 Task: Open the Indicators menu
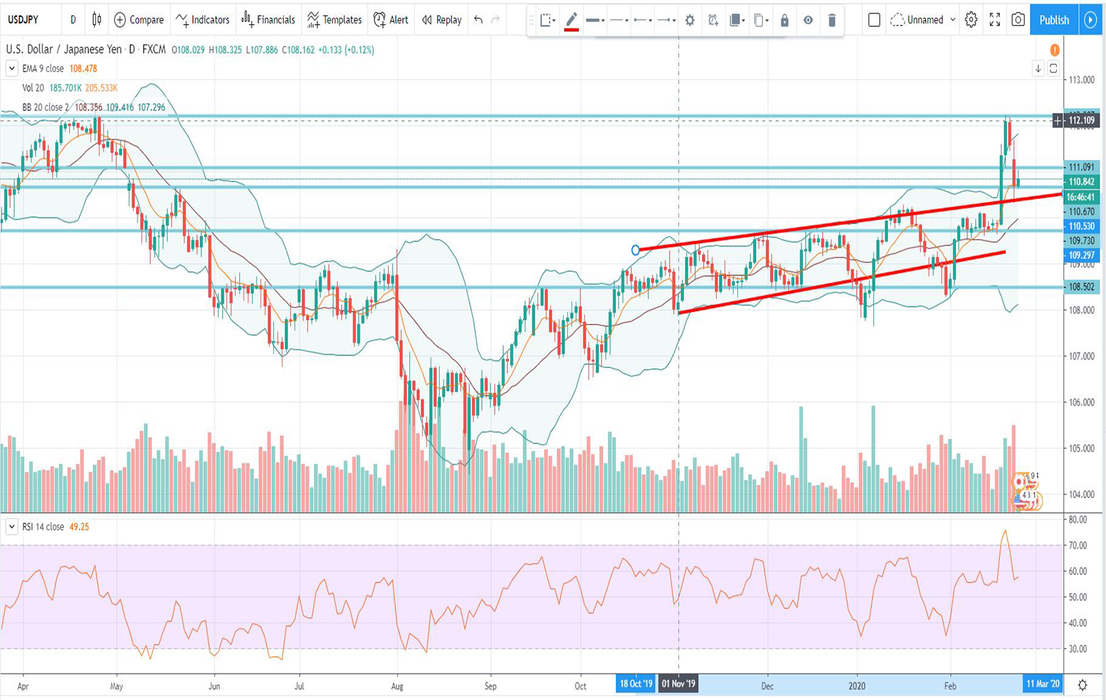203,20
